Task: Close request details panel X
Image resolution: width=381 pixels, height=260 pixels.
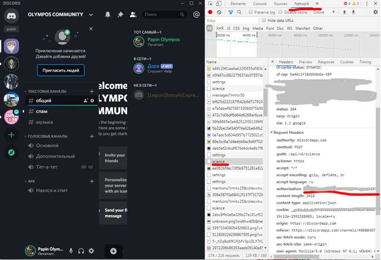Action: [x=272, y=62]
